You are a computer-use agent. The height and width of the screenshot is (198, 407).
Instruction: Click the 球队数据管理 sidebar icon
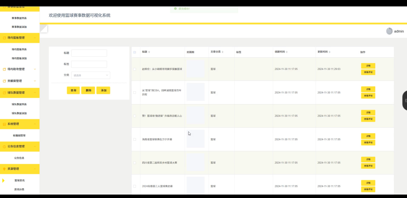(4, 93)
